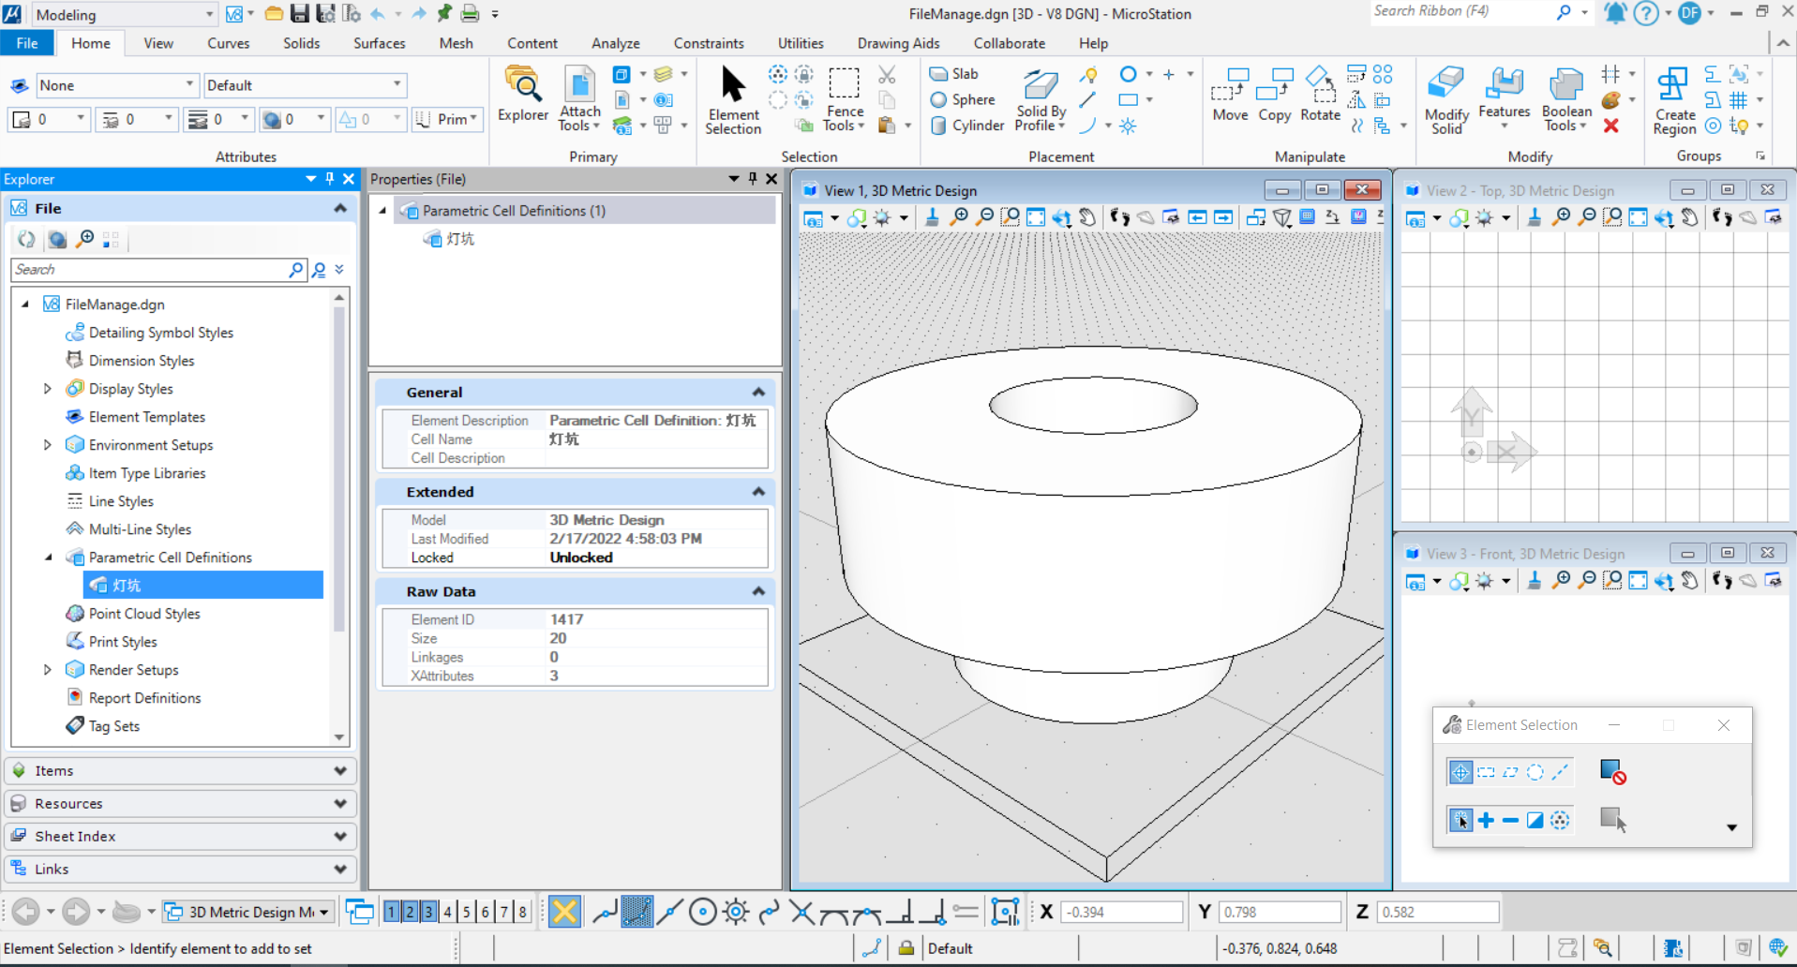Screen dimensions: 1797x967
Task: Open the Modify Solid tool
Action: (1446, 100)
